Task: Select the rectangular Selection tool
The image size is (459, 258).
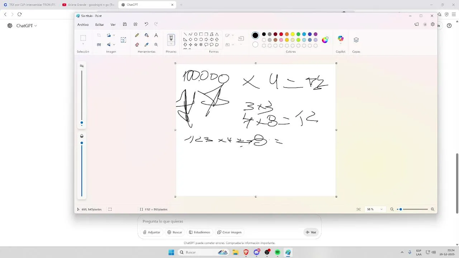Action: [x=83, y=38]
